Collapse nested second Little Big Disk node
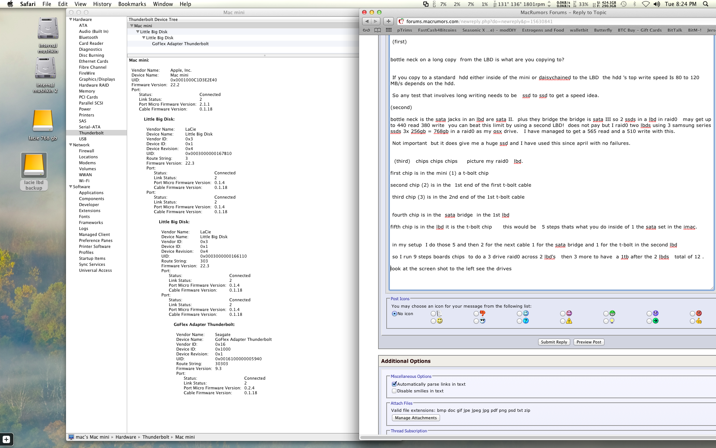This screenshot has width=716, height=448. 144,38
